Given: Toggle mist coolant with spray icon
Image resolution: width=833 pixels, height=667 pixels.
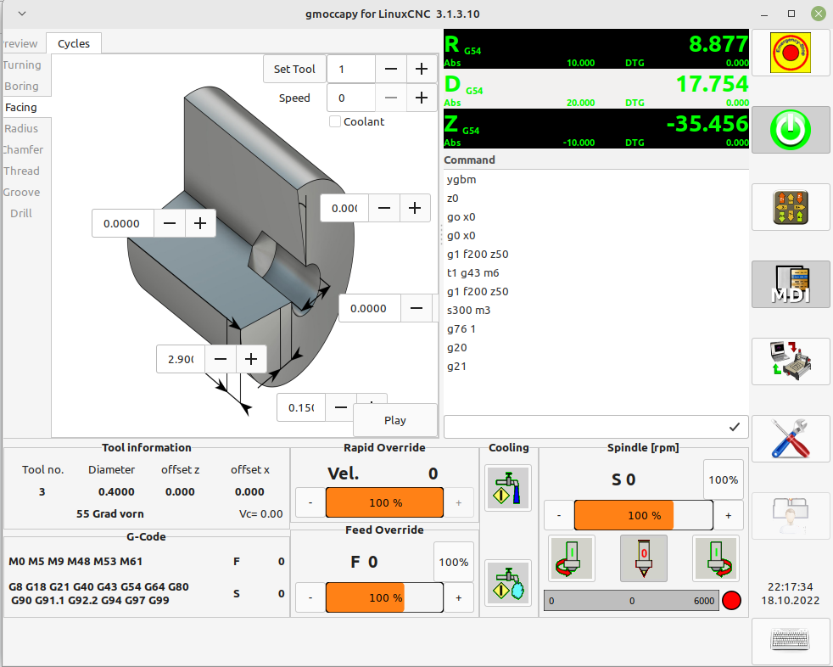Looking at the screenshot, I should click(508, 582).
